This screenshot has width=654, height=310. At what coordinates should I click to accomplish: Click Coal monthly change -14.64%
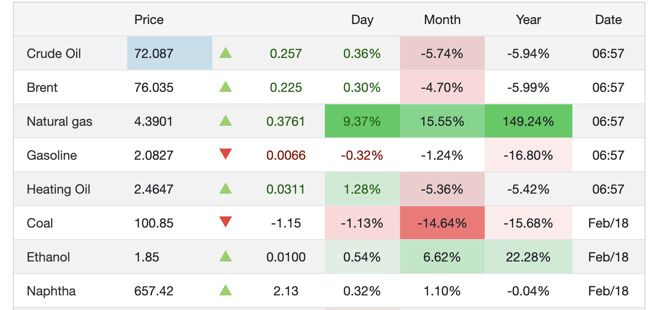442,223
